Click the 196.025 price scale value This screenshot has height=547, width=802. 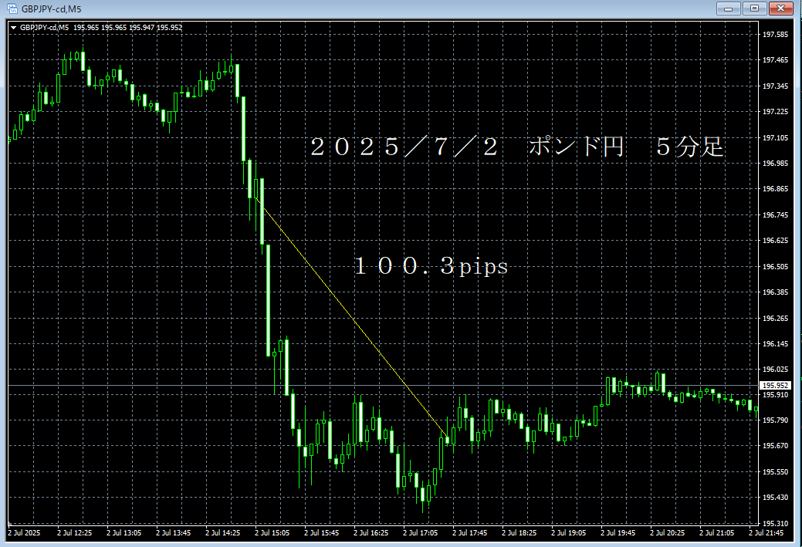[776, 369]
